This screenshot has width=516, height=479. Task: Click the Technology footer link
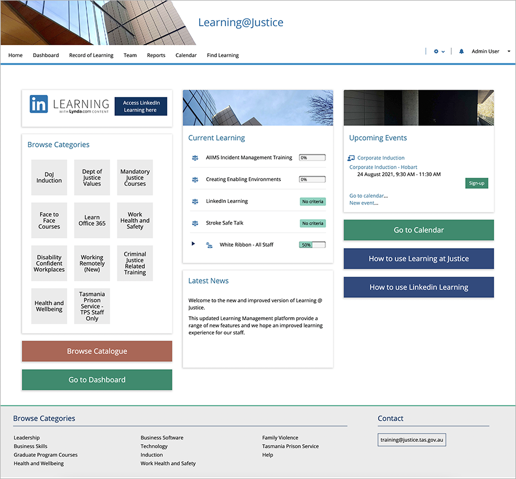pyautogui.click(x=154, y=446)
